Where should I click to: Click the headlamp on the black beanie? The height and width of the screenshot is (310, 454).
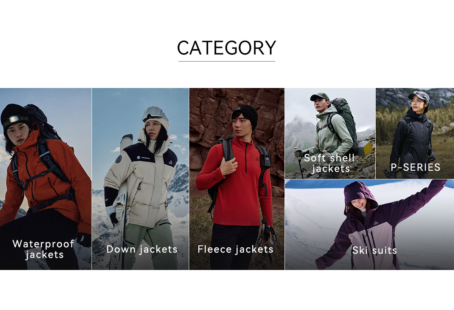pyautogui.click(x=14, y=119)
